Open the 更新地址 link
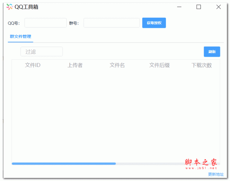This screenshot has height=181, width=230. (215, 174)
